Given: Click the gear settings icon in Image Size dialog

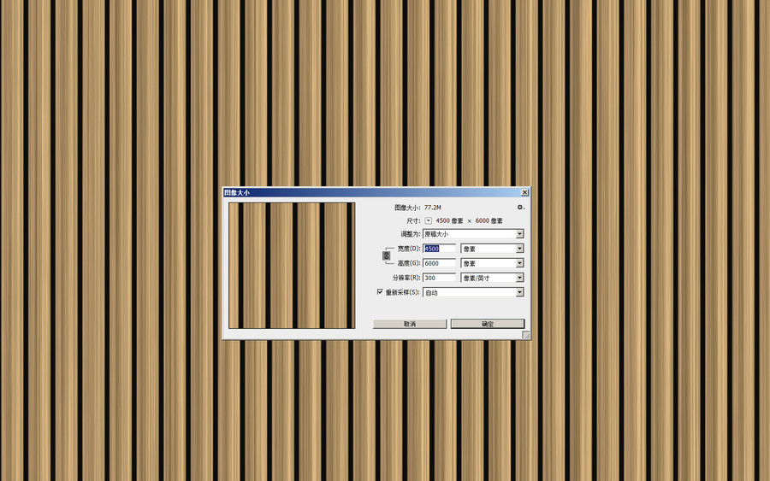Looking at the screenshot, I should (520, 208).
